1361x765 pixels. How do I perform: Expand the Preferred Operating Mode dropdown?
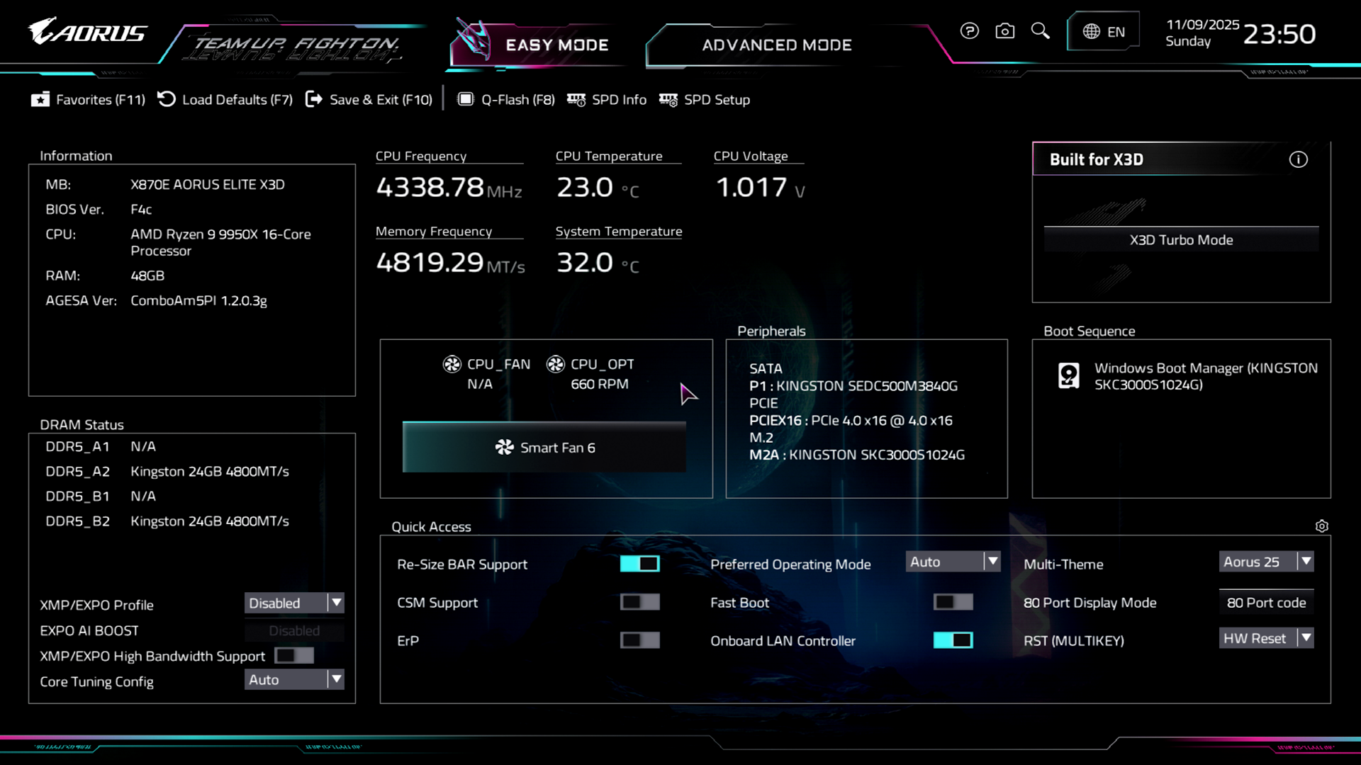(x=953, y=562)
